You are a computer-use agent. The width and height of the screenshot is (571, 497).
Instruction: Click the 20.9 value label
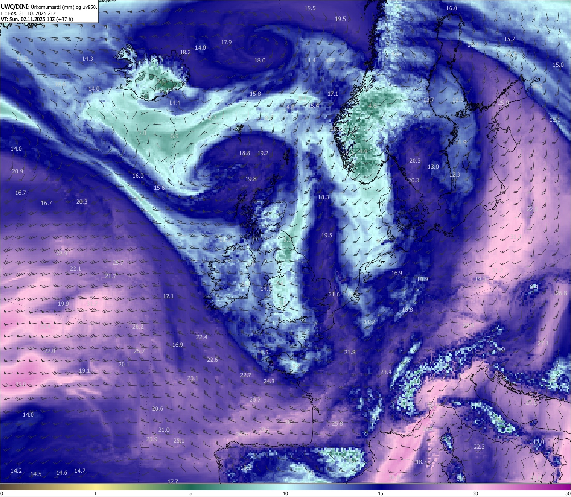click(17, 172)
